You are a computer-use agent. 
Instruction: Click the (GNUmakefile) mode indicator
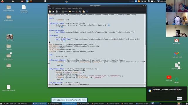tap(84, 85)
